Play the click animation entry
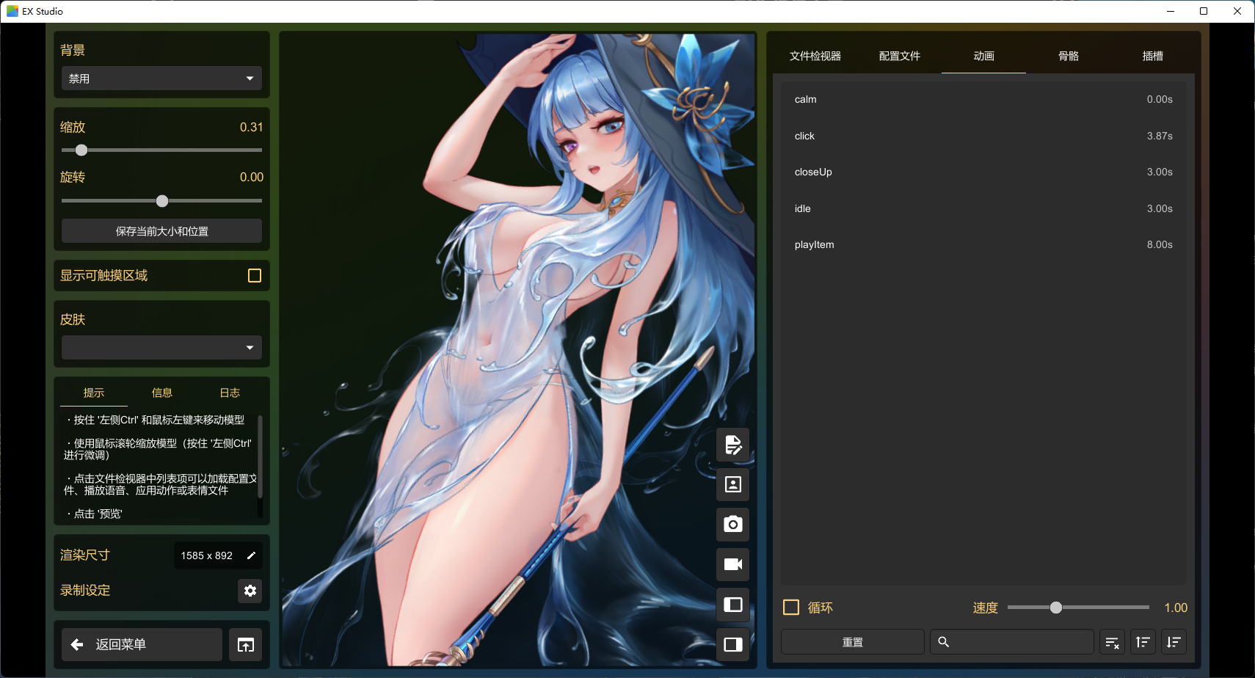The image size is (1255, 678). coord(983,136)
